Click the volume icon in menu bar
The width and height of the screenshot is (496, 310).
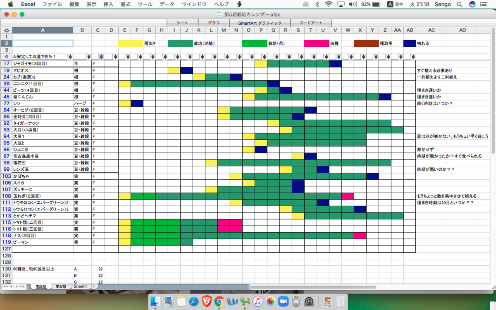coord(353,4)
